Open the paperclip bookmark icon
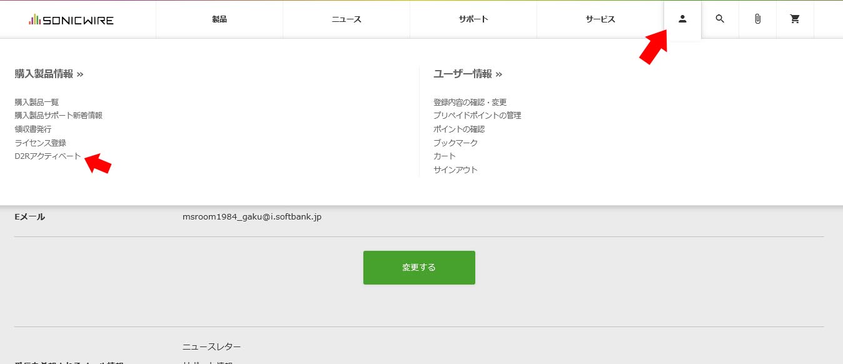The height and width of the screenshot is (364, 843). click(757, 19)
